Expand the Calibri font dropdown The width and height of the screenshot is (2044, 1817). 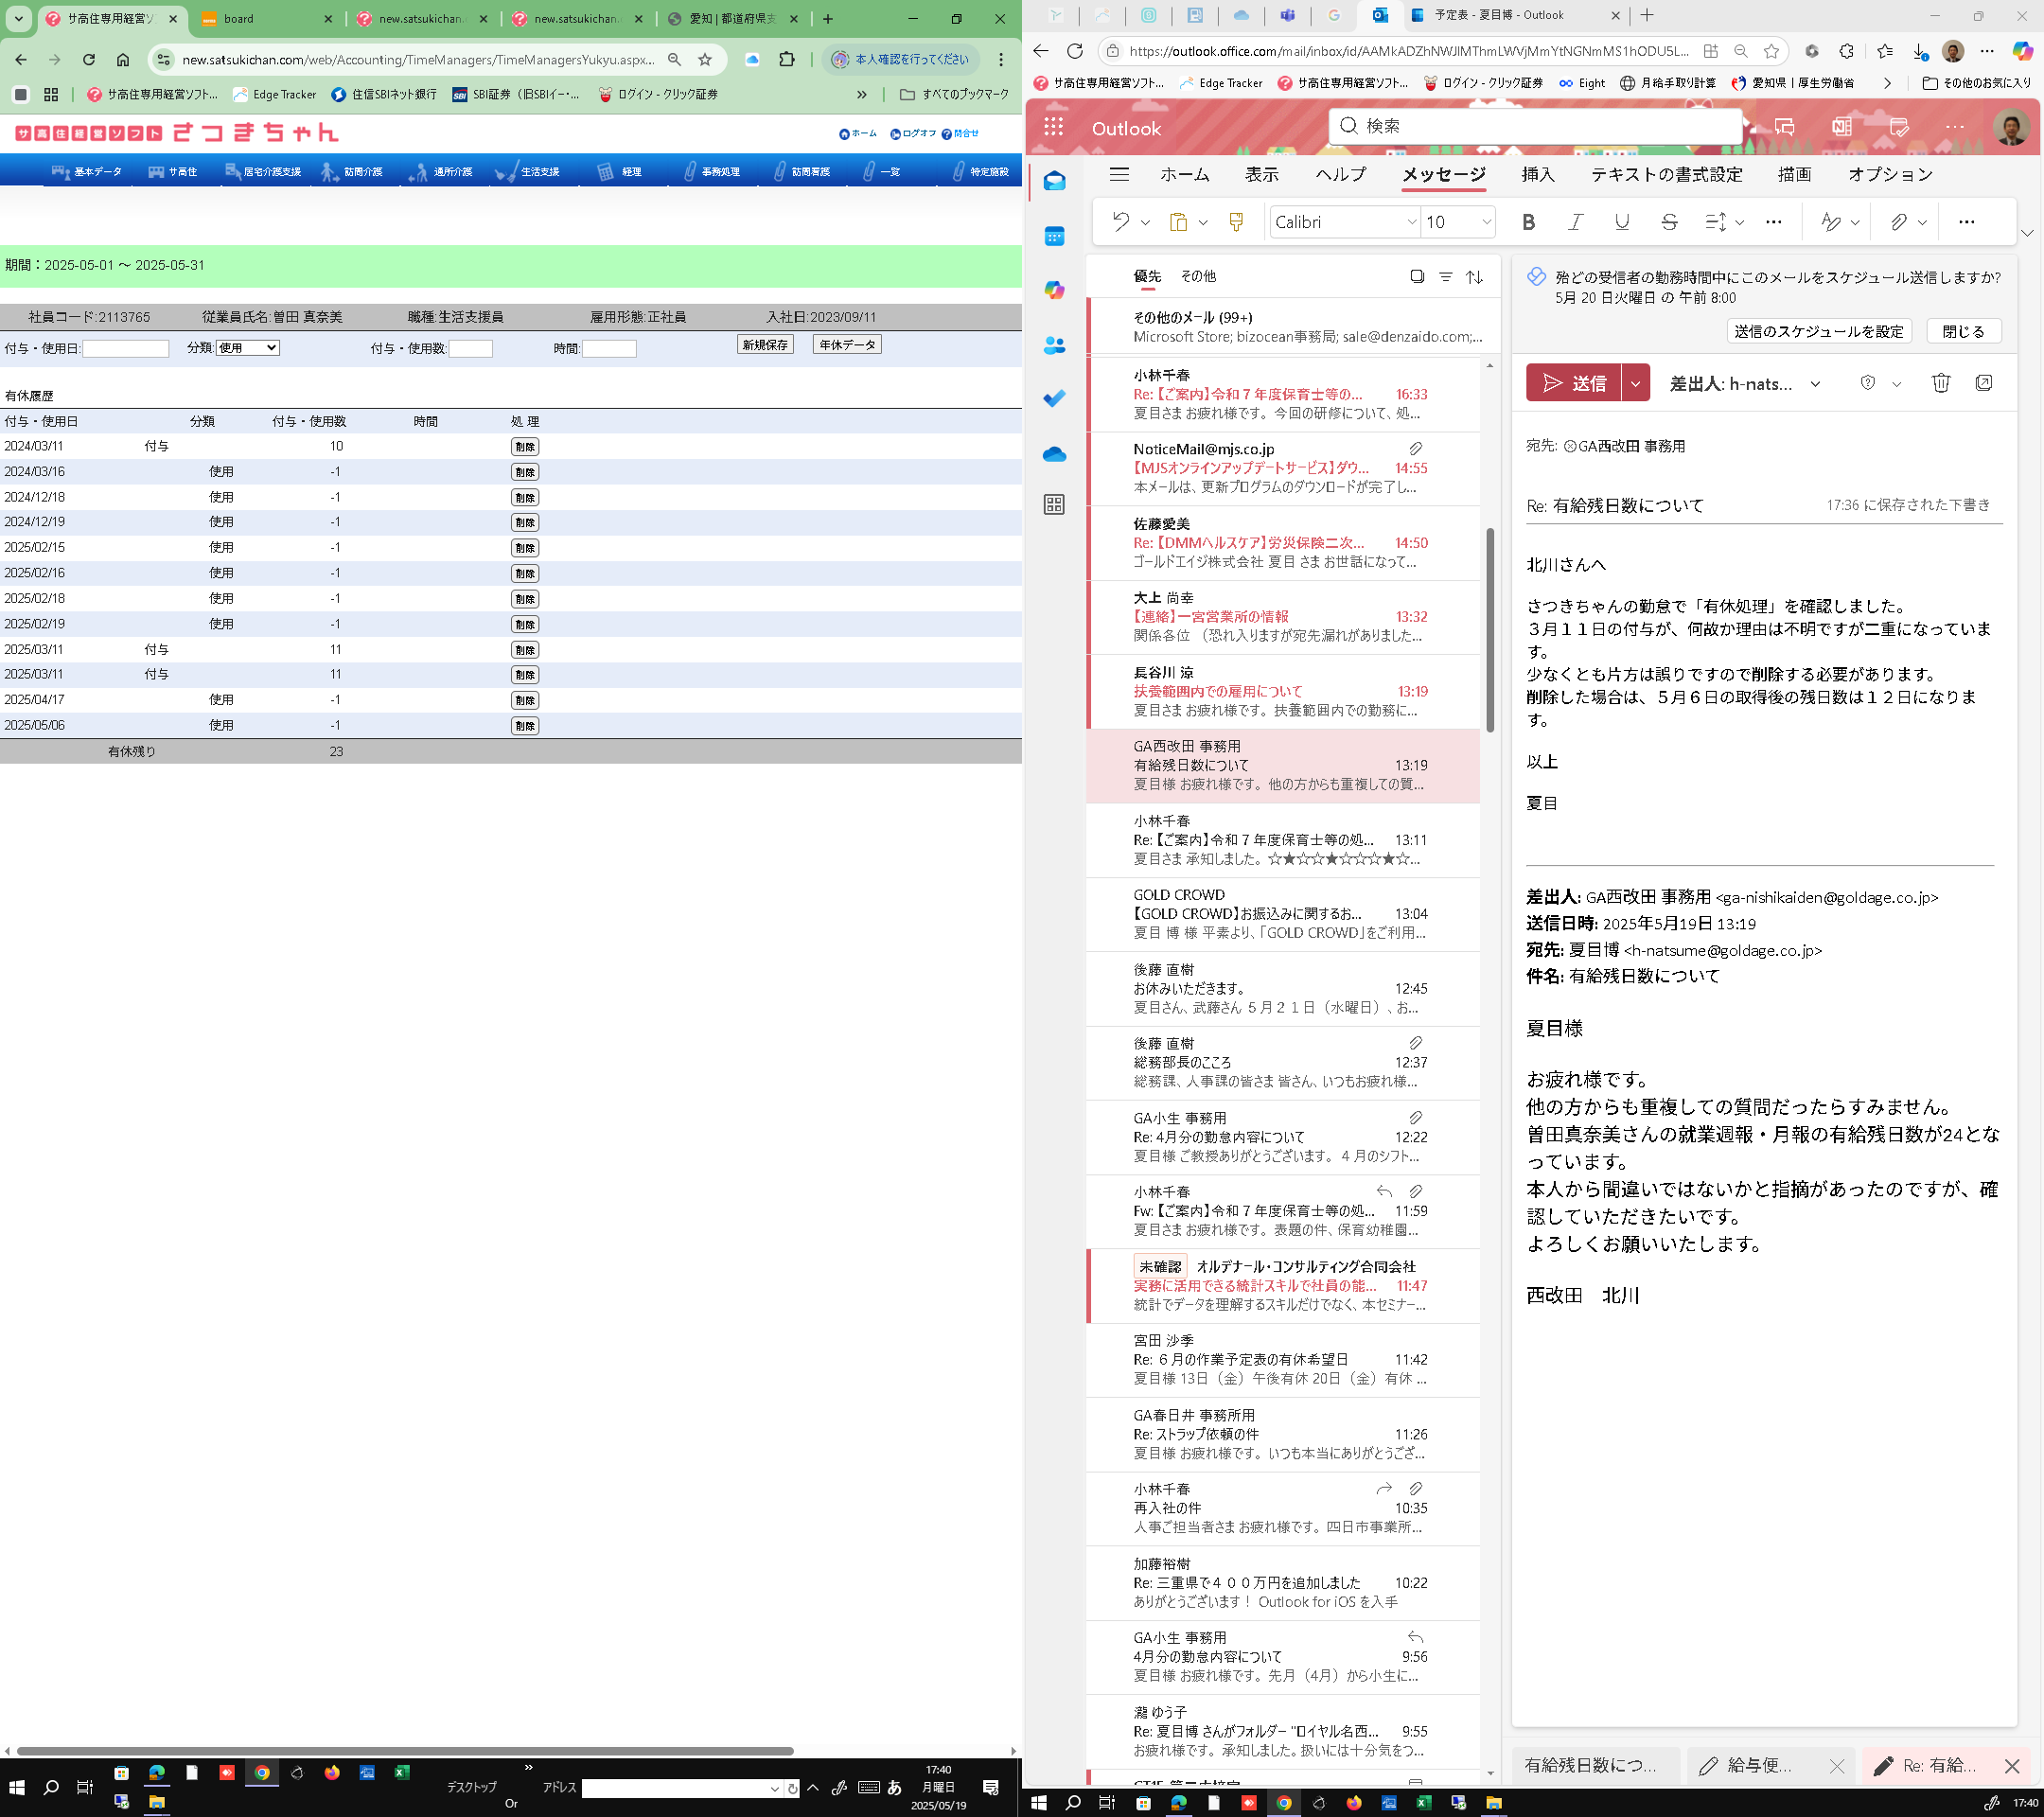tap(1411, 222)
